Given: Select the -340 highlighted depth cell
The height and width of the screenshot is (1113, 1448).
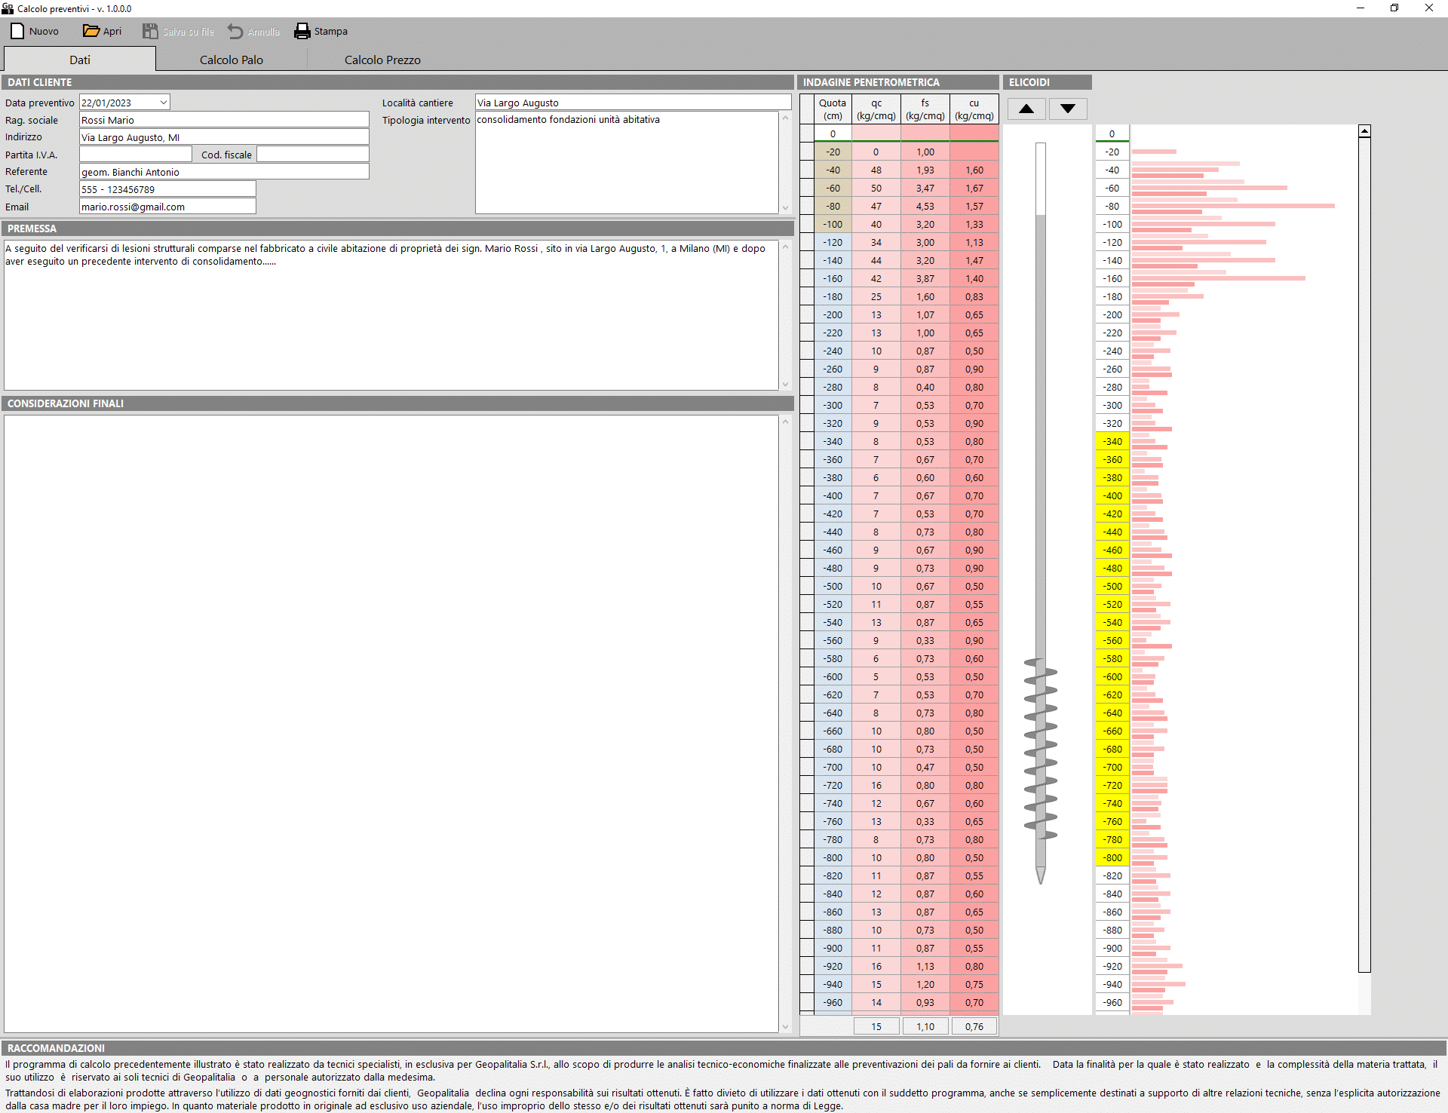Looking at the screenshot, I should tap(1112, 441).
